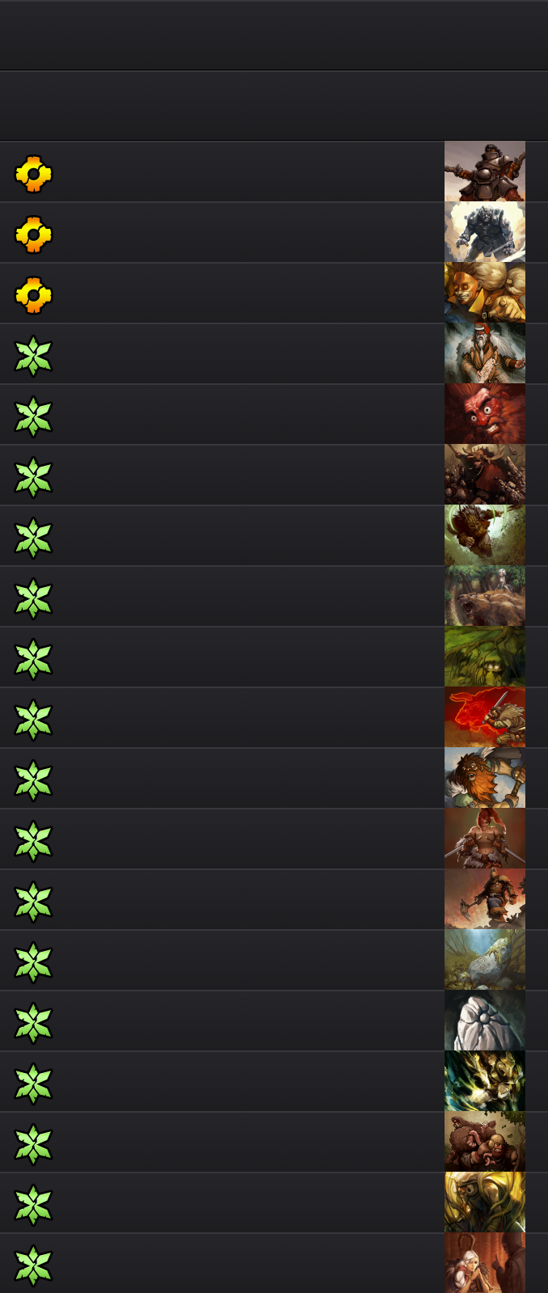The height and width of the screenshot is (1293, 548).
Task: Click the green leaf icon beside the white carved shield
Action: tap(33, 1023)
